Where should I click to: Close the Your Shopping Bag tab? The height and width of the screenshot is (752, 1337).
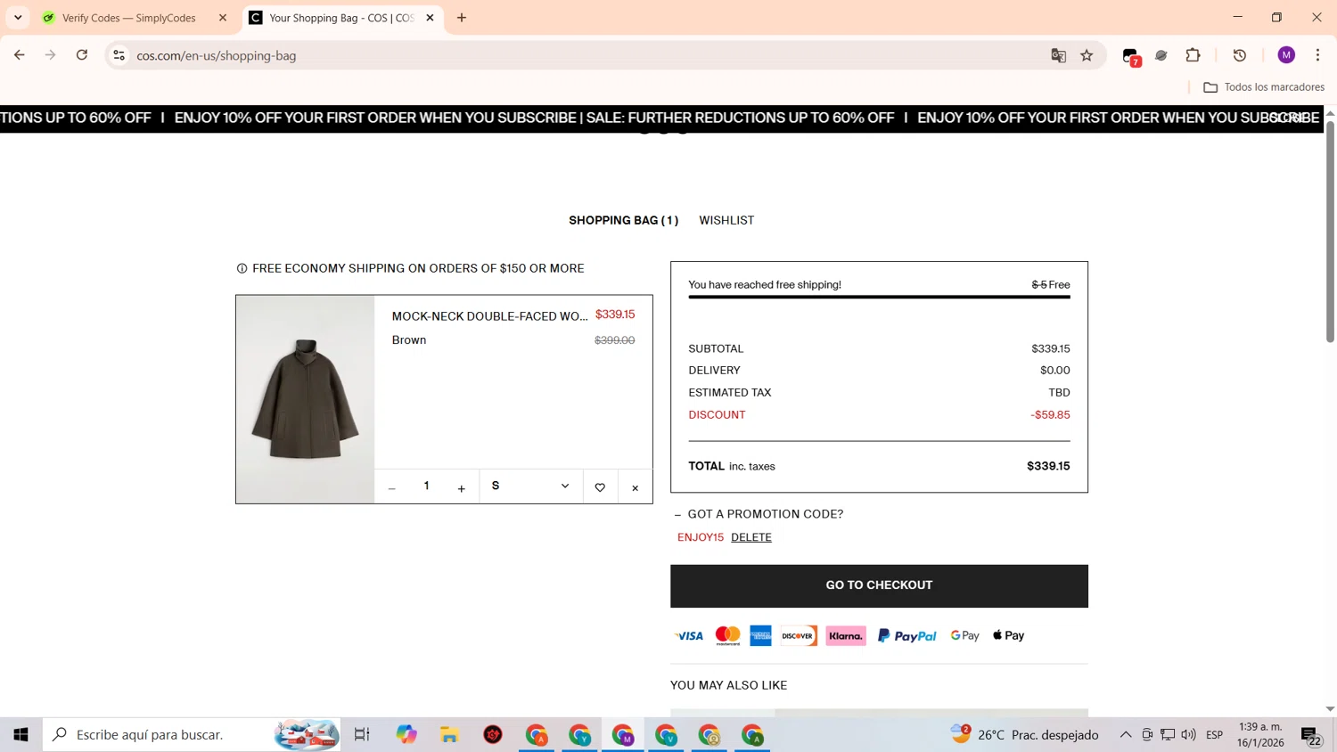pos(430,18)
